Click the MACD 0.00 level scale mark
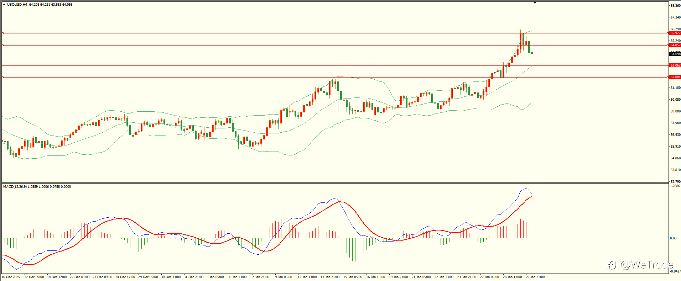 [x=673, y=238]
